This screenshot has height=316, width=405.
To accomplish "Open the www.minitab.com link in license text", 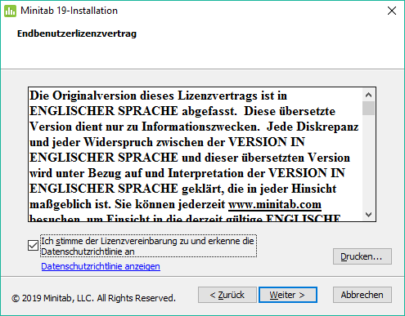I will pos(275,204).
